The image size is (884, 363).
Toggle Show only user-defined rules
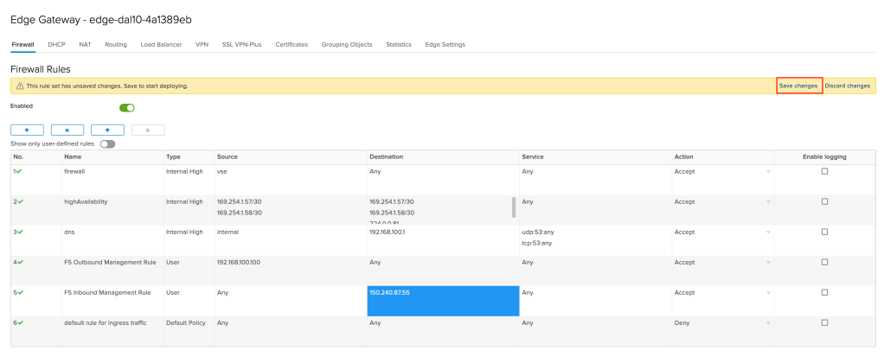[107, 143]
